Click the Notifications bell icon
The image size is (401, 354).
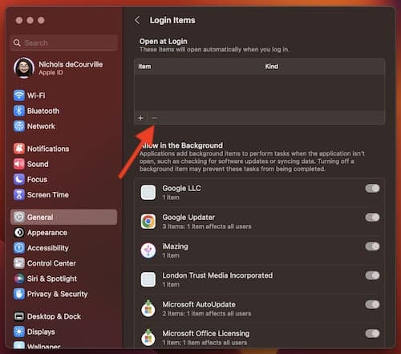[x=19, y=149]
